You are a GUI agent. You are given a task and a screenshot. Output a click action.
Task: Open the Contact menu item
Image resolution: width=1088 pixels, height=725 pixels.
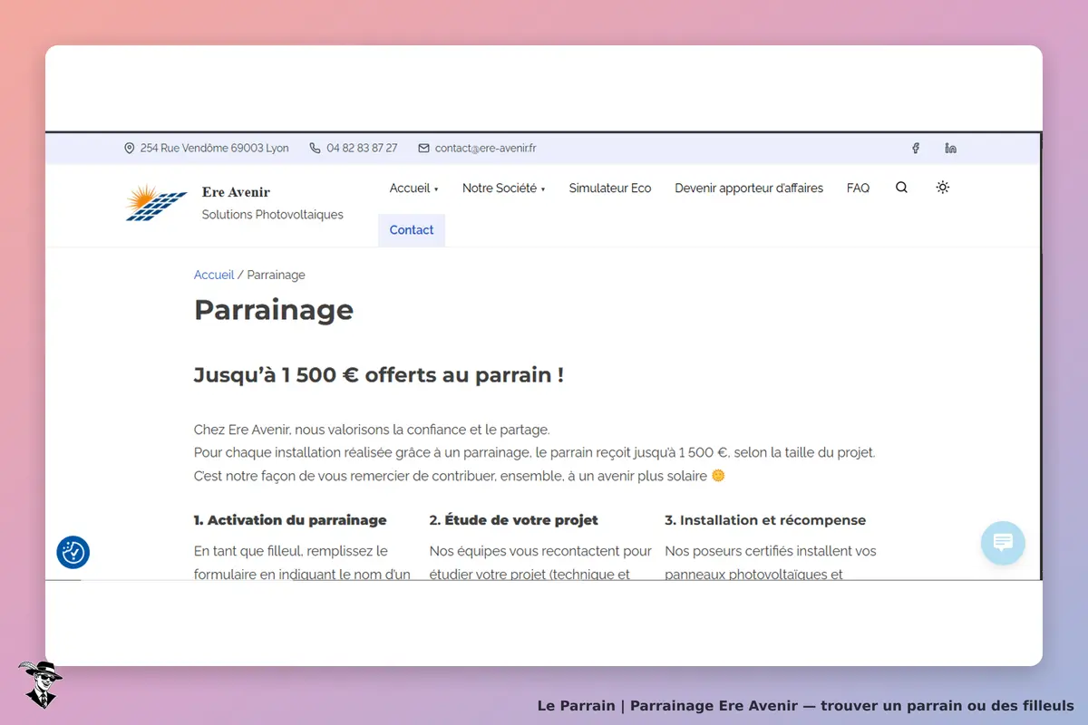point(412,230)
